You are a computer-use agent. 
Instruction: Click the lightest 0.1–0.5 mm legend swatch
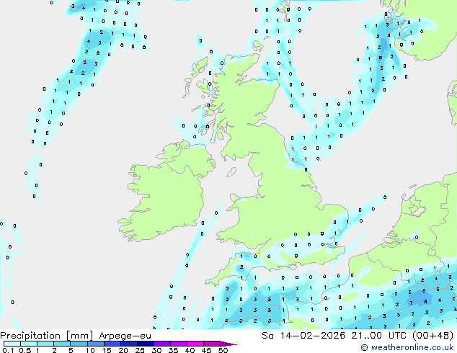tap(12, 344)
